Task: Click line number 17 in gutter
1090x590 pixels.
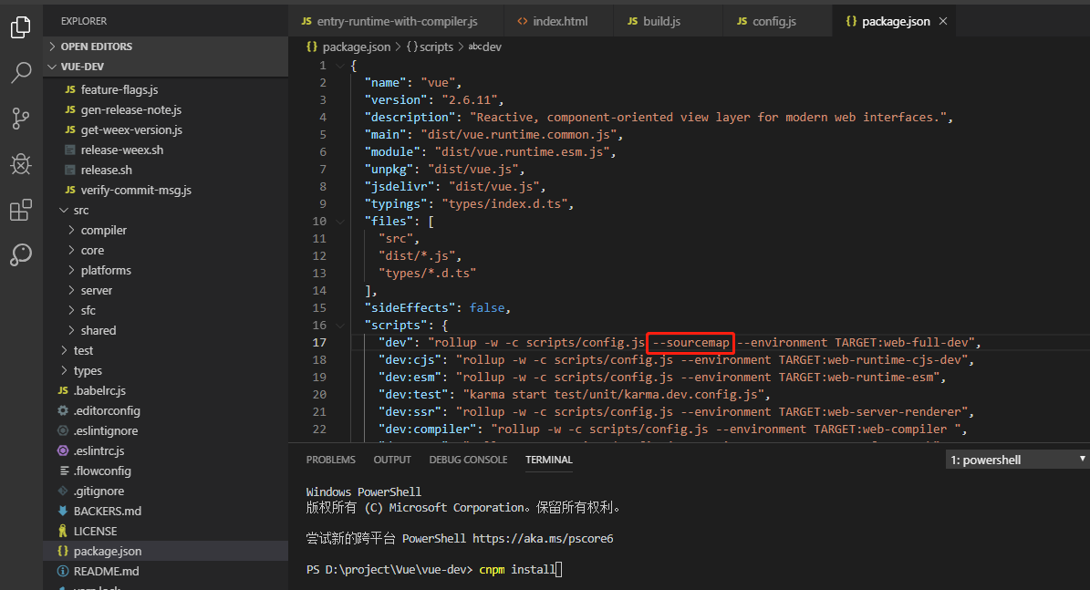Action: tap(319, 343)
